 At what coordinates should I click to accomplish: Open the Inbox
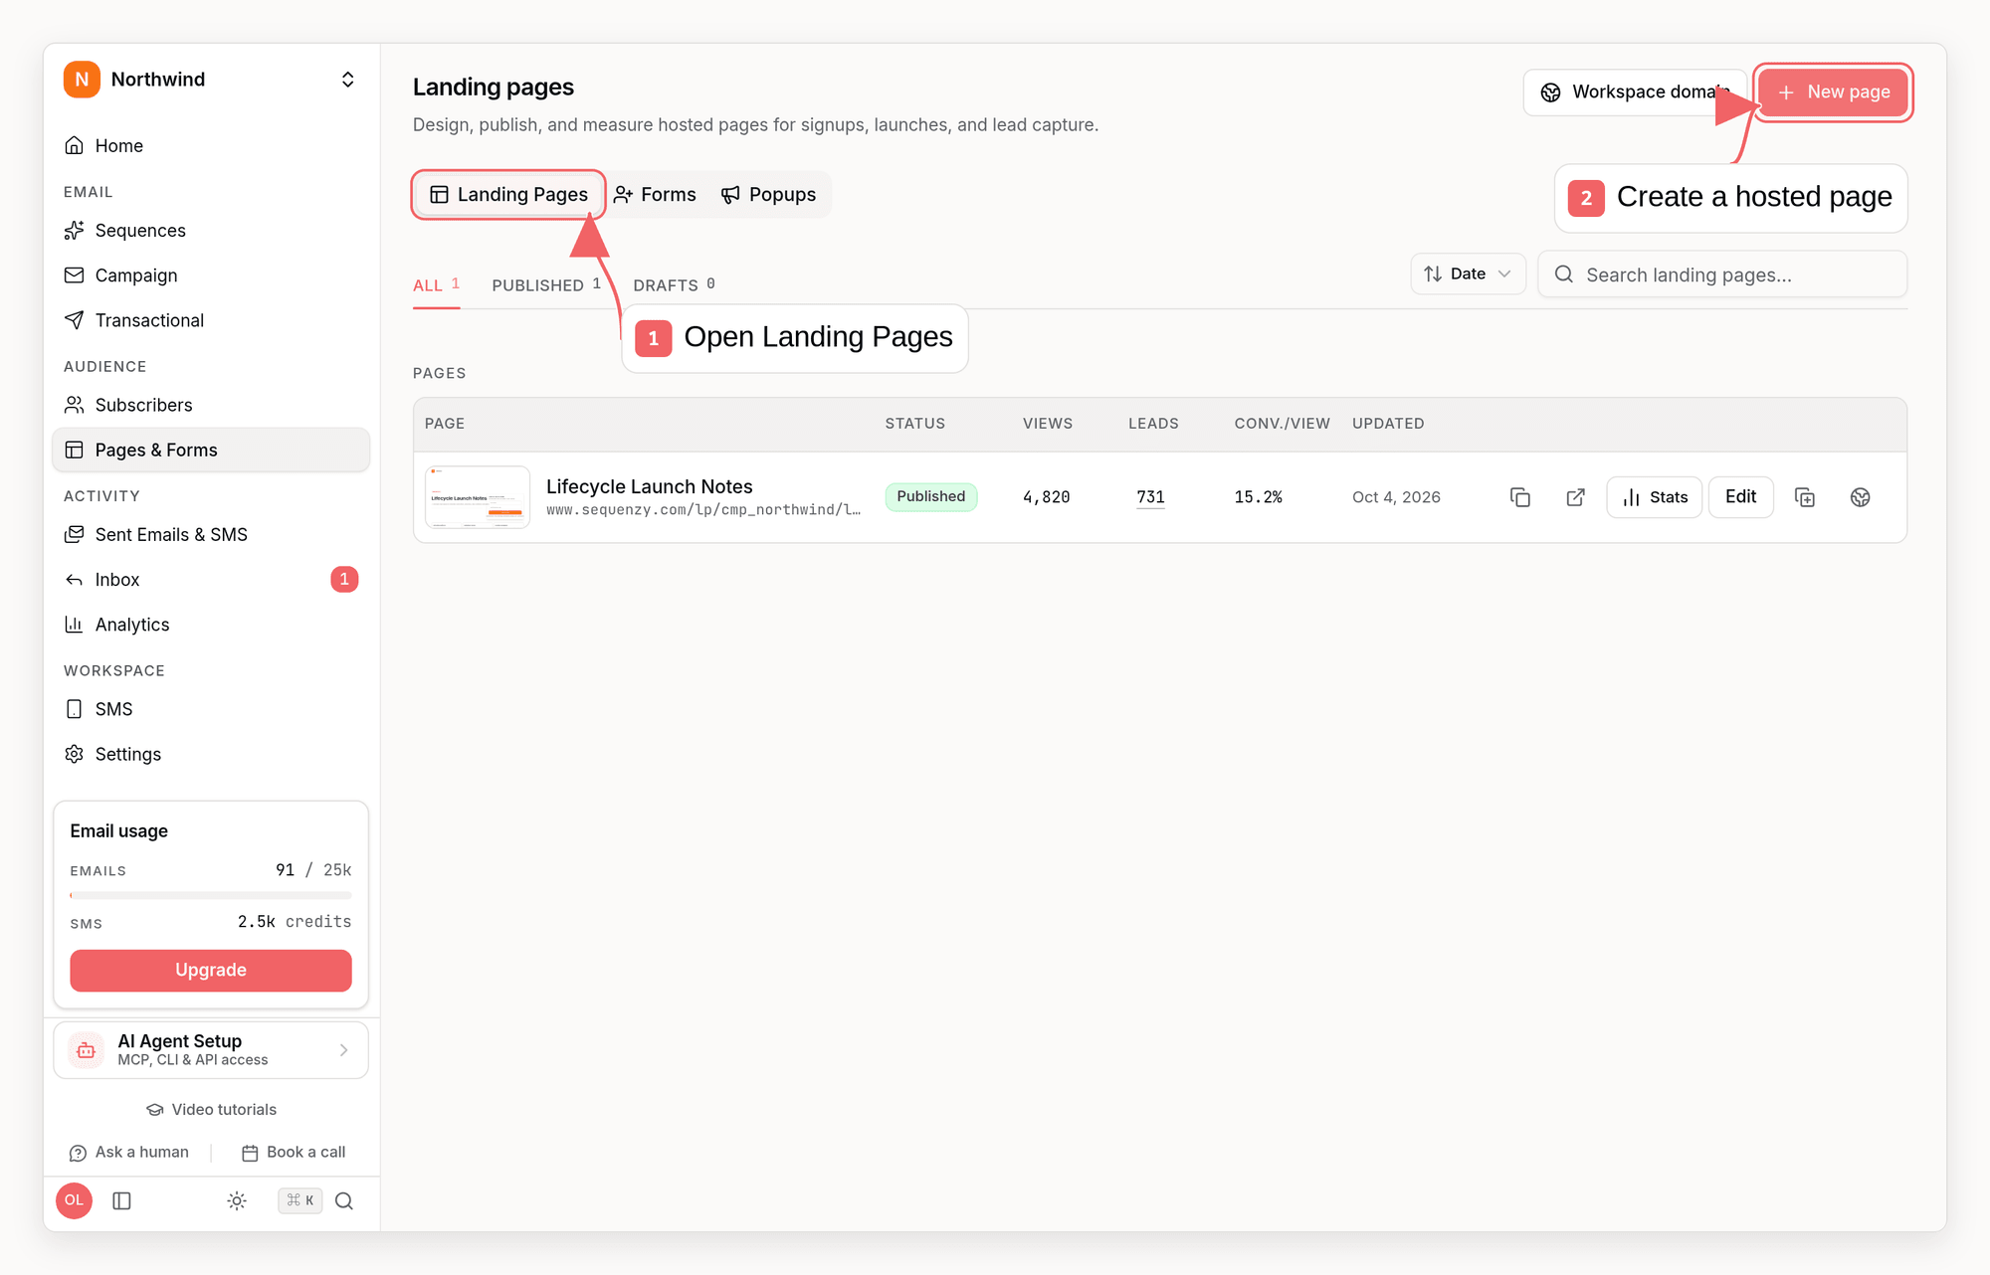pos(210,579)
